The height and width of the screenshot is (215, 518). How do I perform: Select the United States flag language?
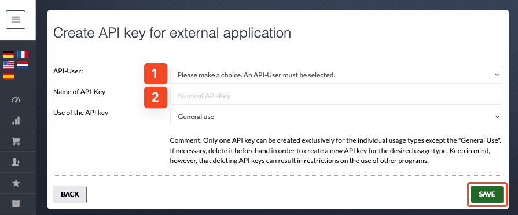click(8, 65)
